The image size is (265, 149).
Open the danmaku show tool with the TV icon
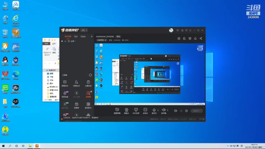[x=77, y=105]
